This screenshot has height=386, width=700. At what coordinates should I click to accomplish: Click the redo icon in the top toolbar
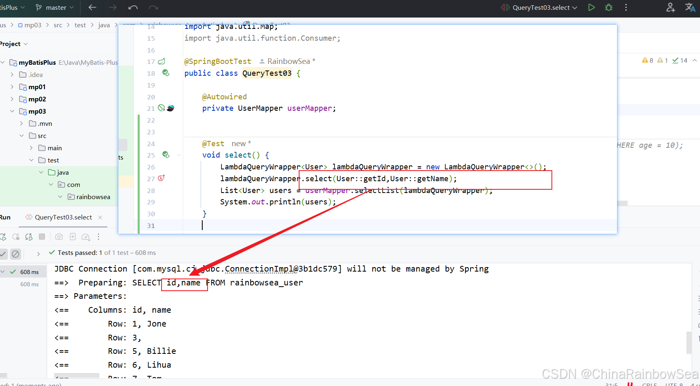point(153,7)
